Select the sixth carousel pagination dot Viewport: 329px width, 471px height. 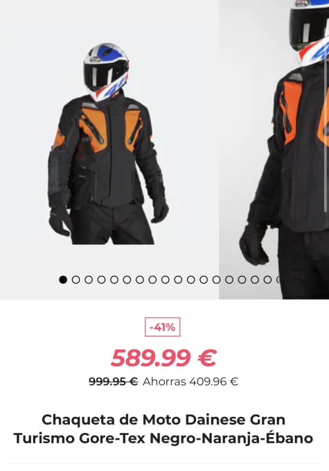pos(127,280)
